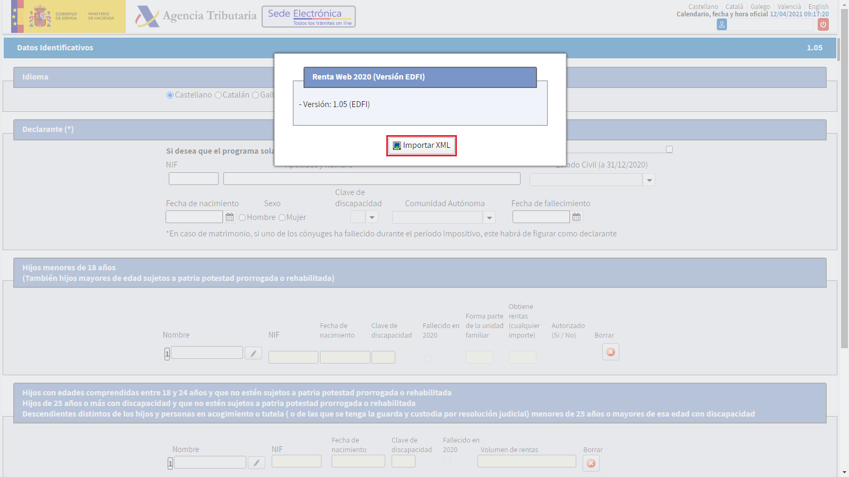Select Catalán language radio option
This screenshot has width=849, height=477.
pyautogui.click(x=218, y=95)
